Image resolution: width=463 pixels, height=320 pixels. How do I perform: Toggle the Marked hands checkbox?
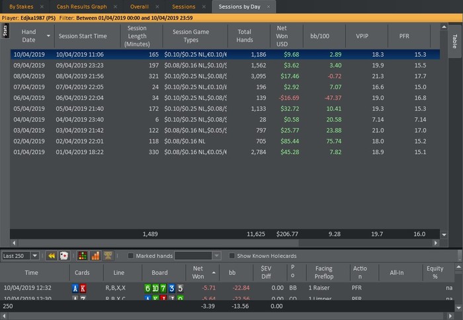click(130, 256)
